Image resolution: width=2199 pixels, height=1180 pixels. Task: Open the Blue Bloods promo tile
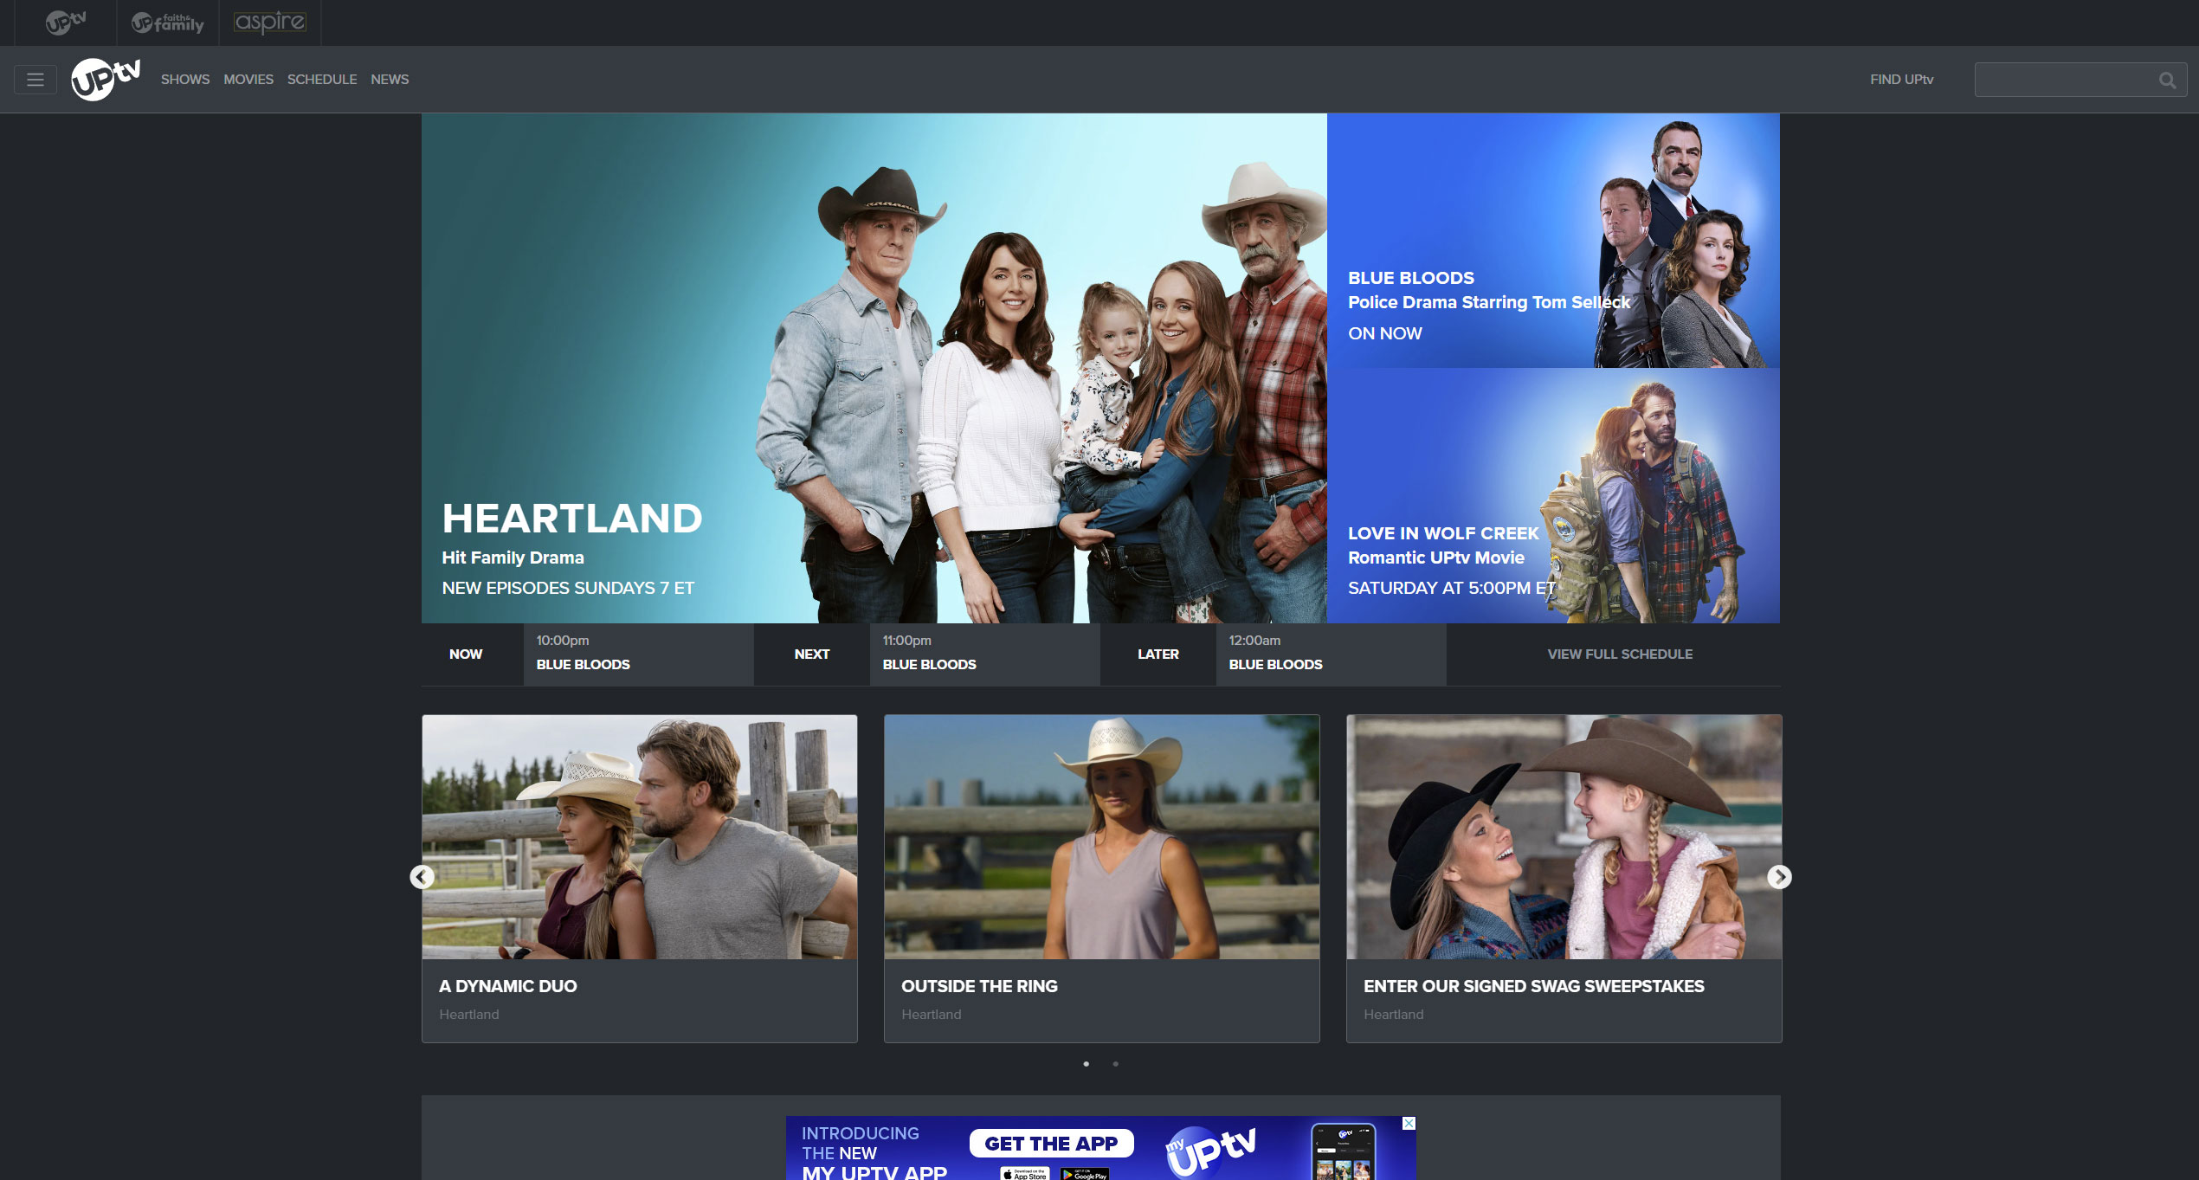(x=1553, y=241)
